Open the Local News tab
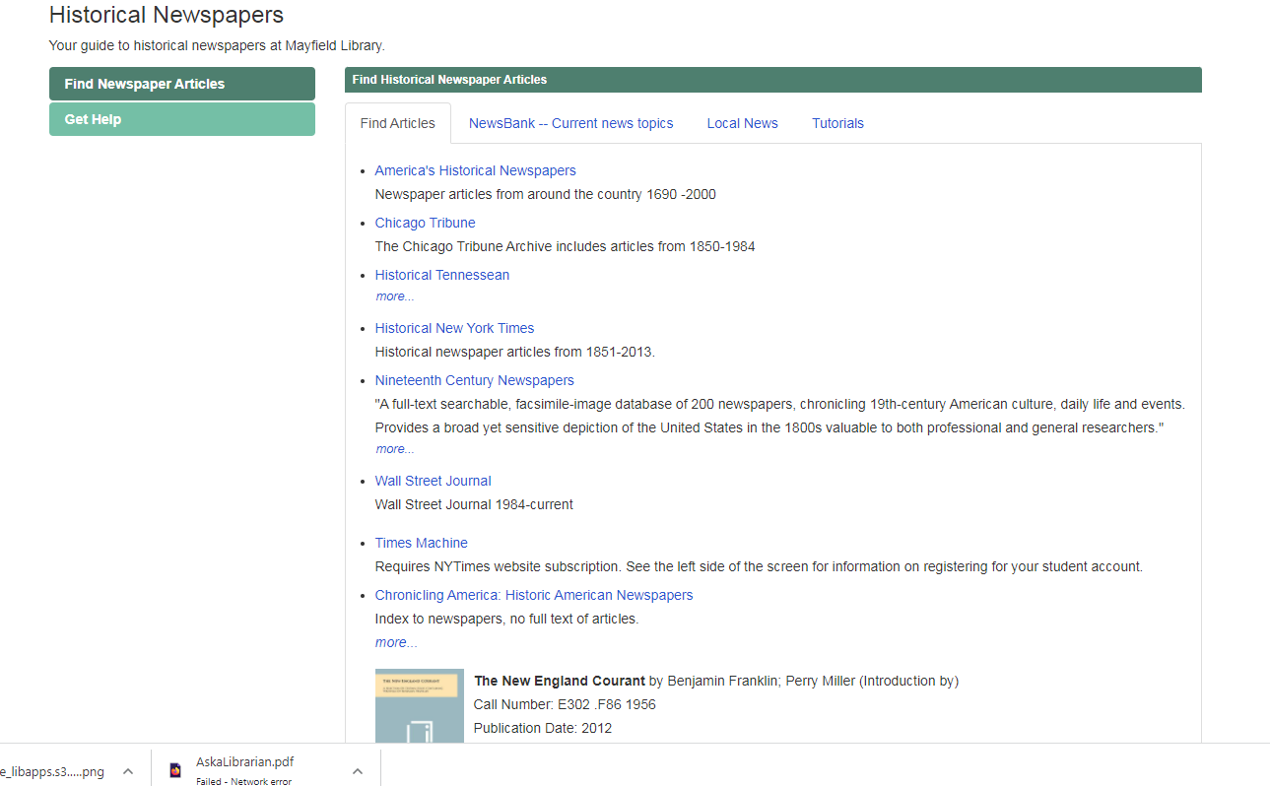The height and width of the screenshot is (786, 1270). (x=742, y=123)
